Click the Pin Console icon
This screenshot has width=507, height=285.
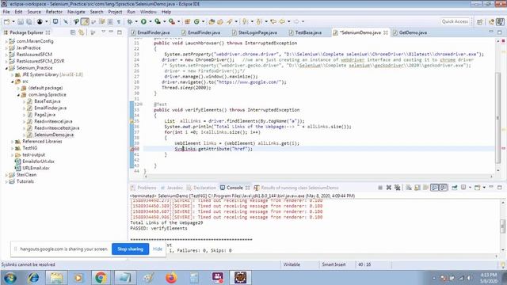point(454,188)
